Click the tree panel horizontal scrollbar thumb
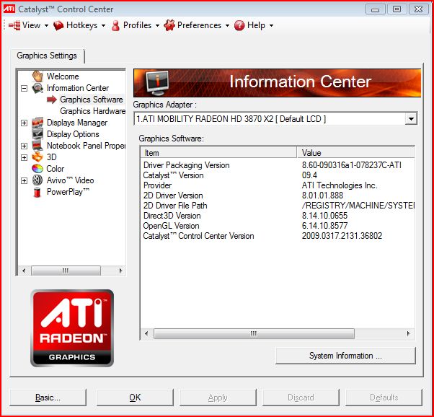The width and height of the screenshot is (434, 417). [66, 271]
